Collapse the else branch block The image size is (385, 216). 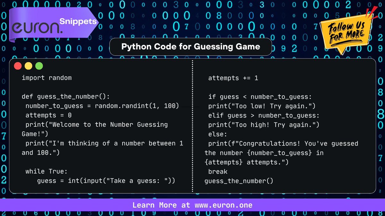point(217,134)
